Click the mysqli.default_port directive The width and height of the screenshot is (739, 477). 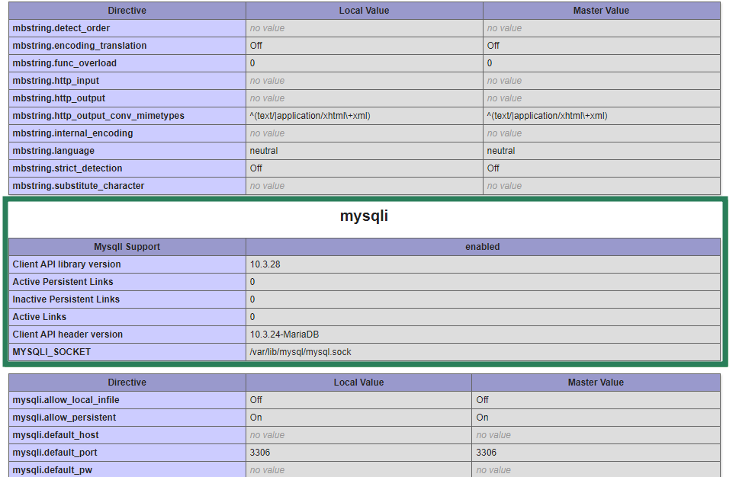point(55,453)
